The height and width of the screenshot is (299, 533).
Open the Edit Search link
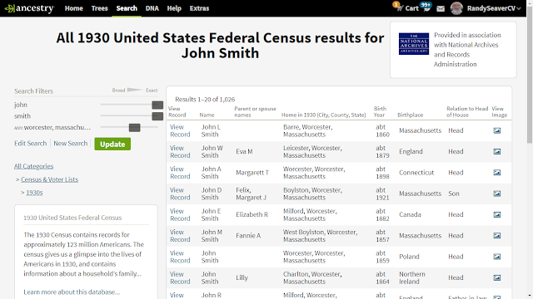pos(30,143)
